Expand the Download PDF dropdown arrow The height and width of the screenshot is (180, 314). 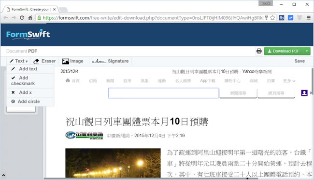[x=307, y=51]
